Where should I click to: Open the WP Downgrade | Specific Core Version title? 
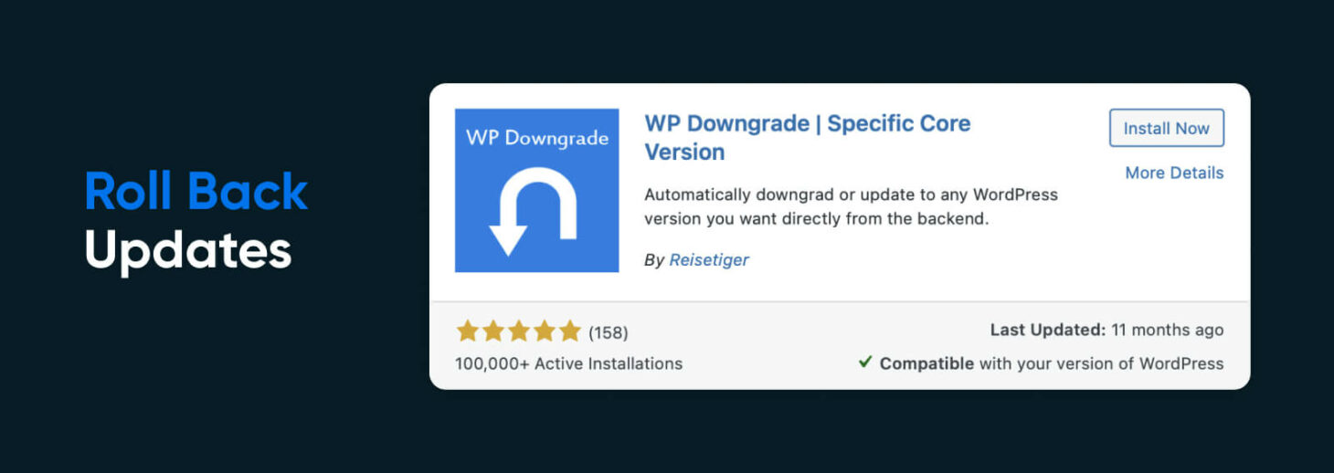click(x=807, y=137)
